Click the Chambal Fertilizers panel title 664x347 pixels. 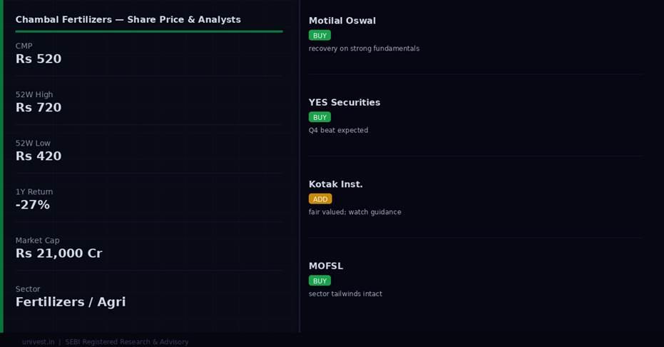coord(128,19)
